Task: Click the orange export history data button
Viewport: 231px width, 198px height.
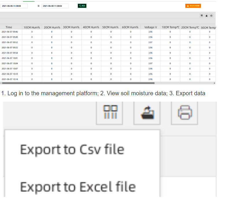Action: [193, 6]
